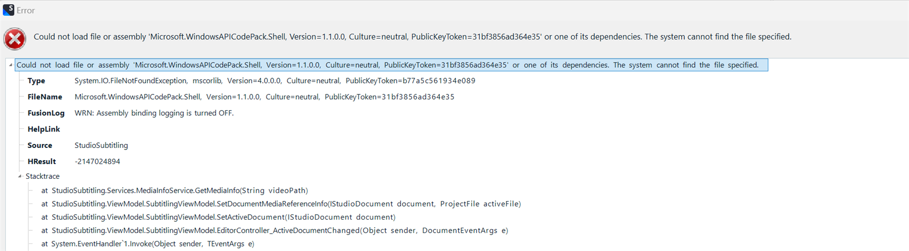
Task: Click the Error window title text
Action: pos(26,11)
